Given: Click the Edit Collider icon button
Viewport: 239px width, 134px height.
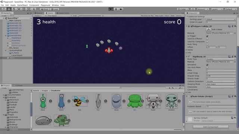Looking at the screenshot, I should (208, 29).
